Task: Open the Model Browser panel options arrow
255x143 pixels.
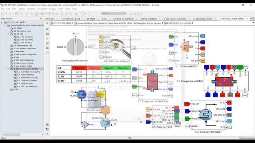Action: (41, 19)
